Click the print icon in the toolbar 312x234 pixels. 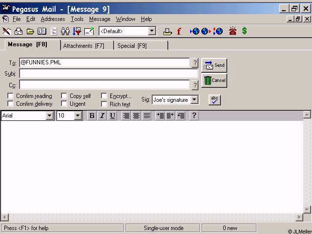(x=167, y=31)
